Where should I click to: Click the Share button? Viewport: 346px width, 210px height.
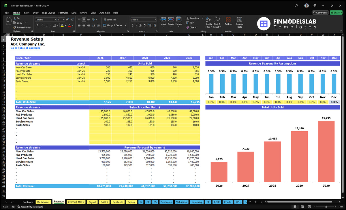click(336, 13)
